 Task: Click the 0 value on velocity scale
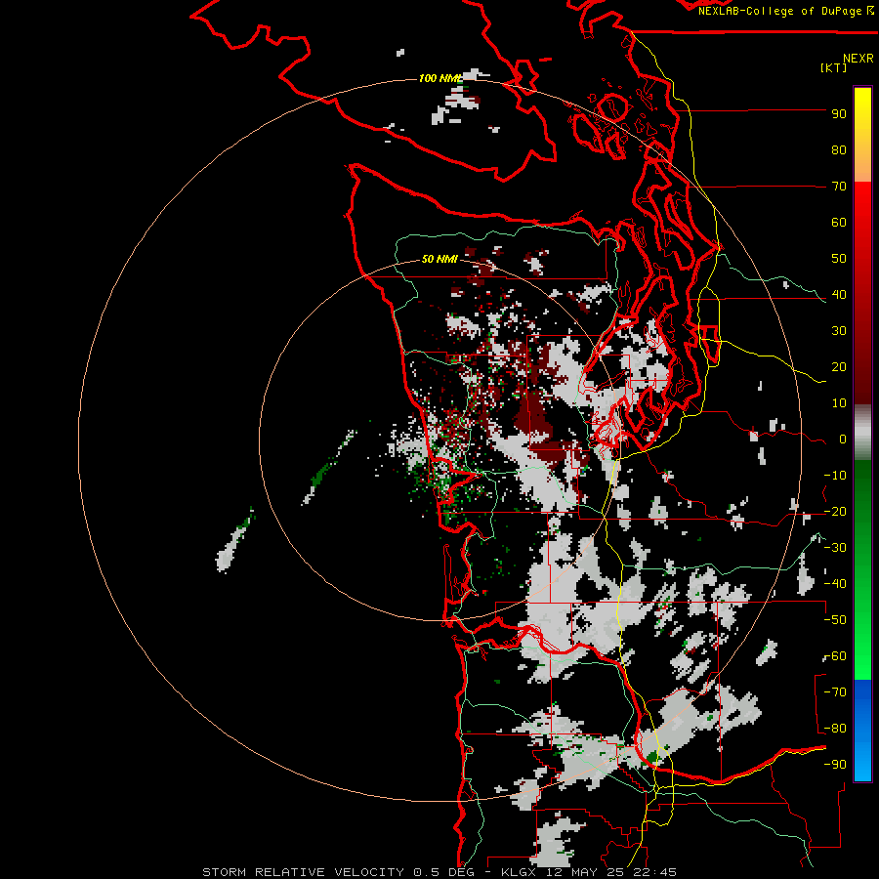pos(843,439)
